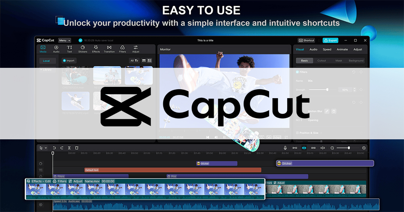
Task: Open the Shortcut button
Action: click(306, 40)
